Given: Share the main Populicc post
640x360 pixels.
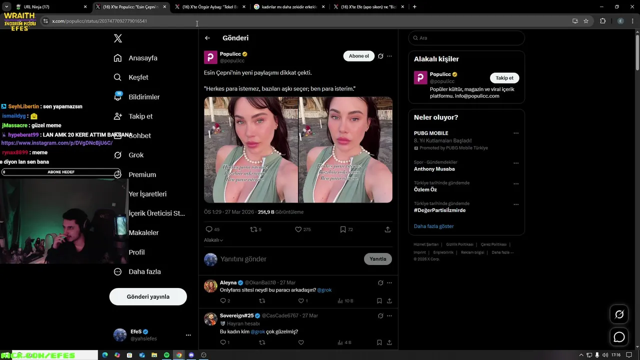Looking at the screenshot, I should point(387,229).
